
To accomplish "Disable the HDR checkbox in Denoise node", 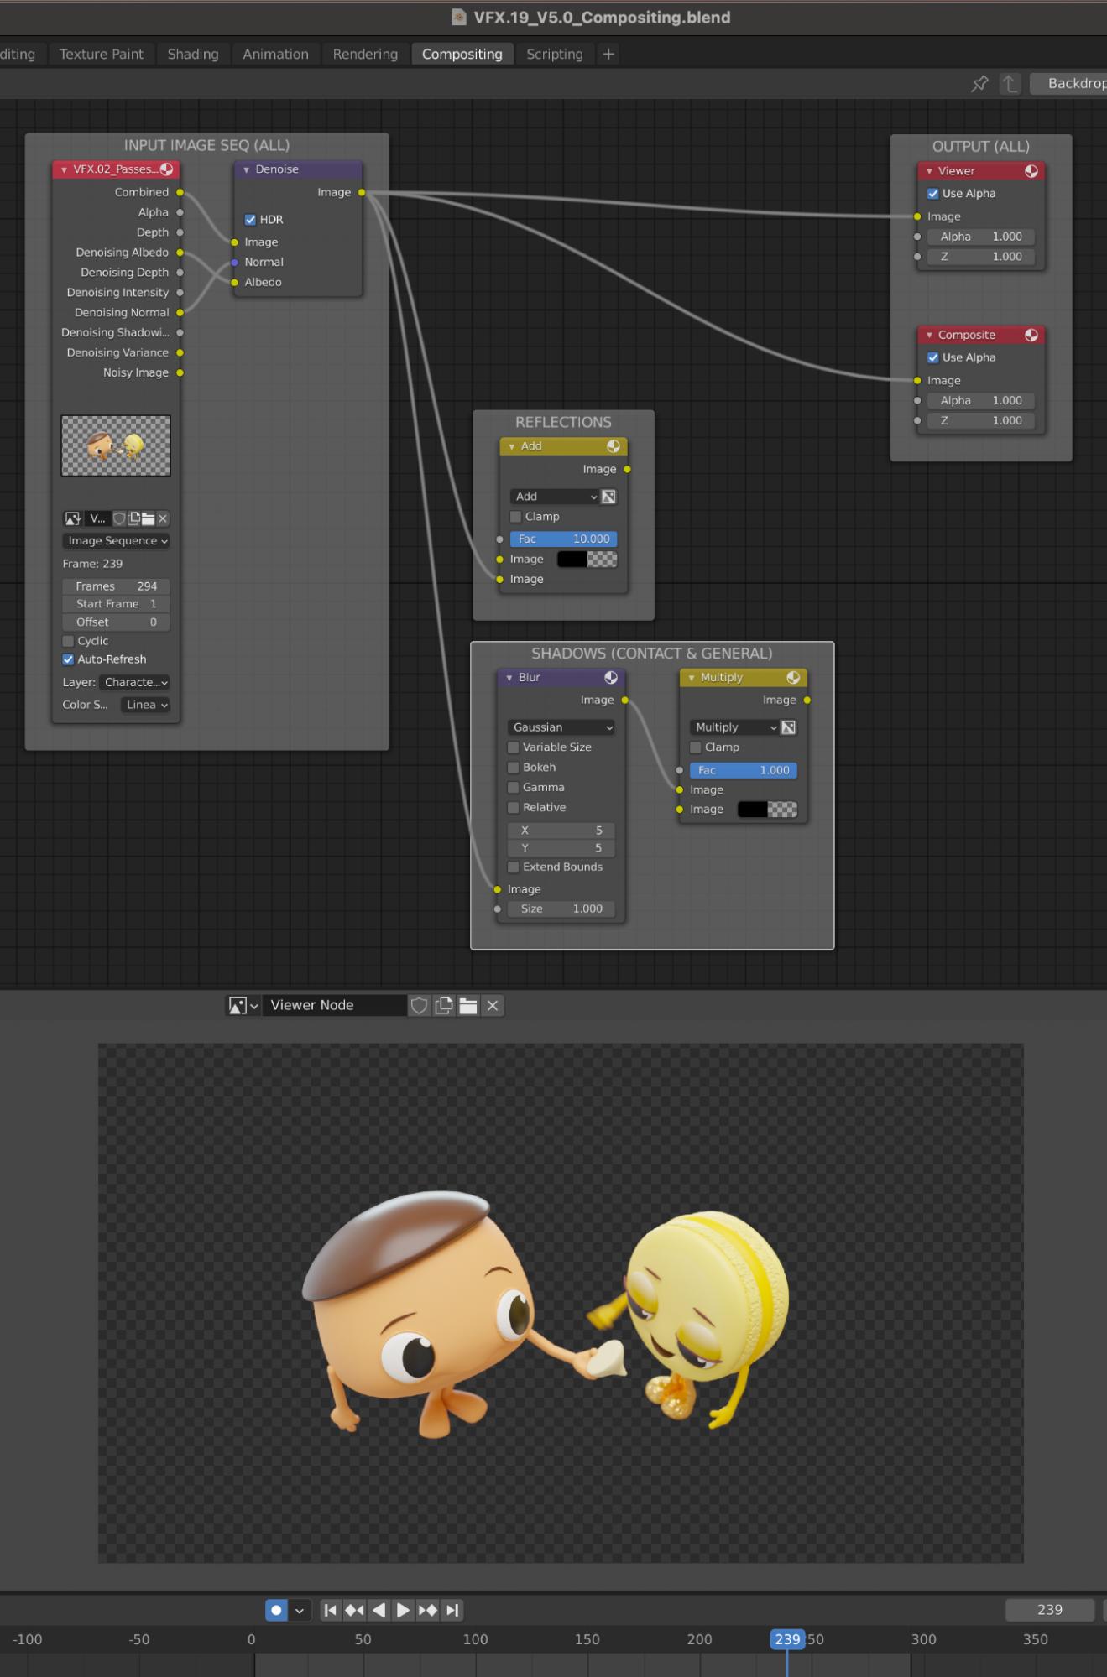I will point(250,220).
